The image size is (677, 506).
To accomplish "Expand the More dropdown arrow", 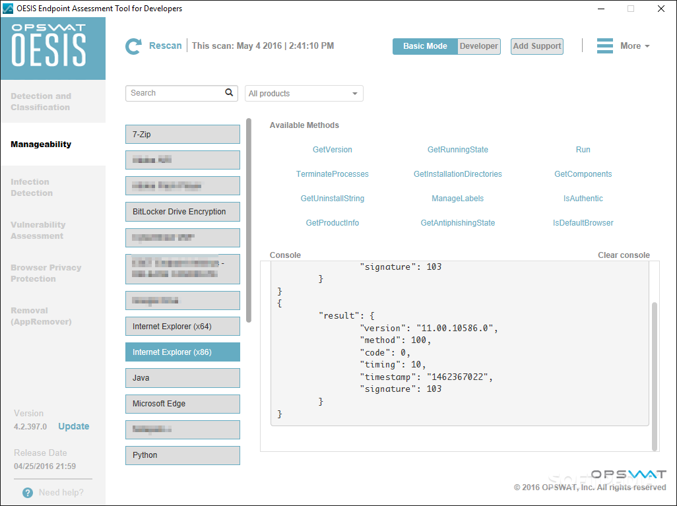I will (647, 46).
